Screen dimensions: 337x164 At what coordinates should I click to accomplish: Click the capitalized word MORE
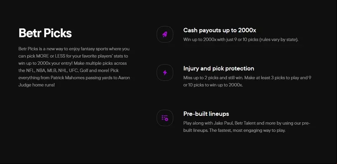[42, 56]
